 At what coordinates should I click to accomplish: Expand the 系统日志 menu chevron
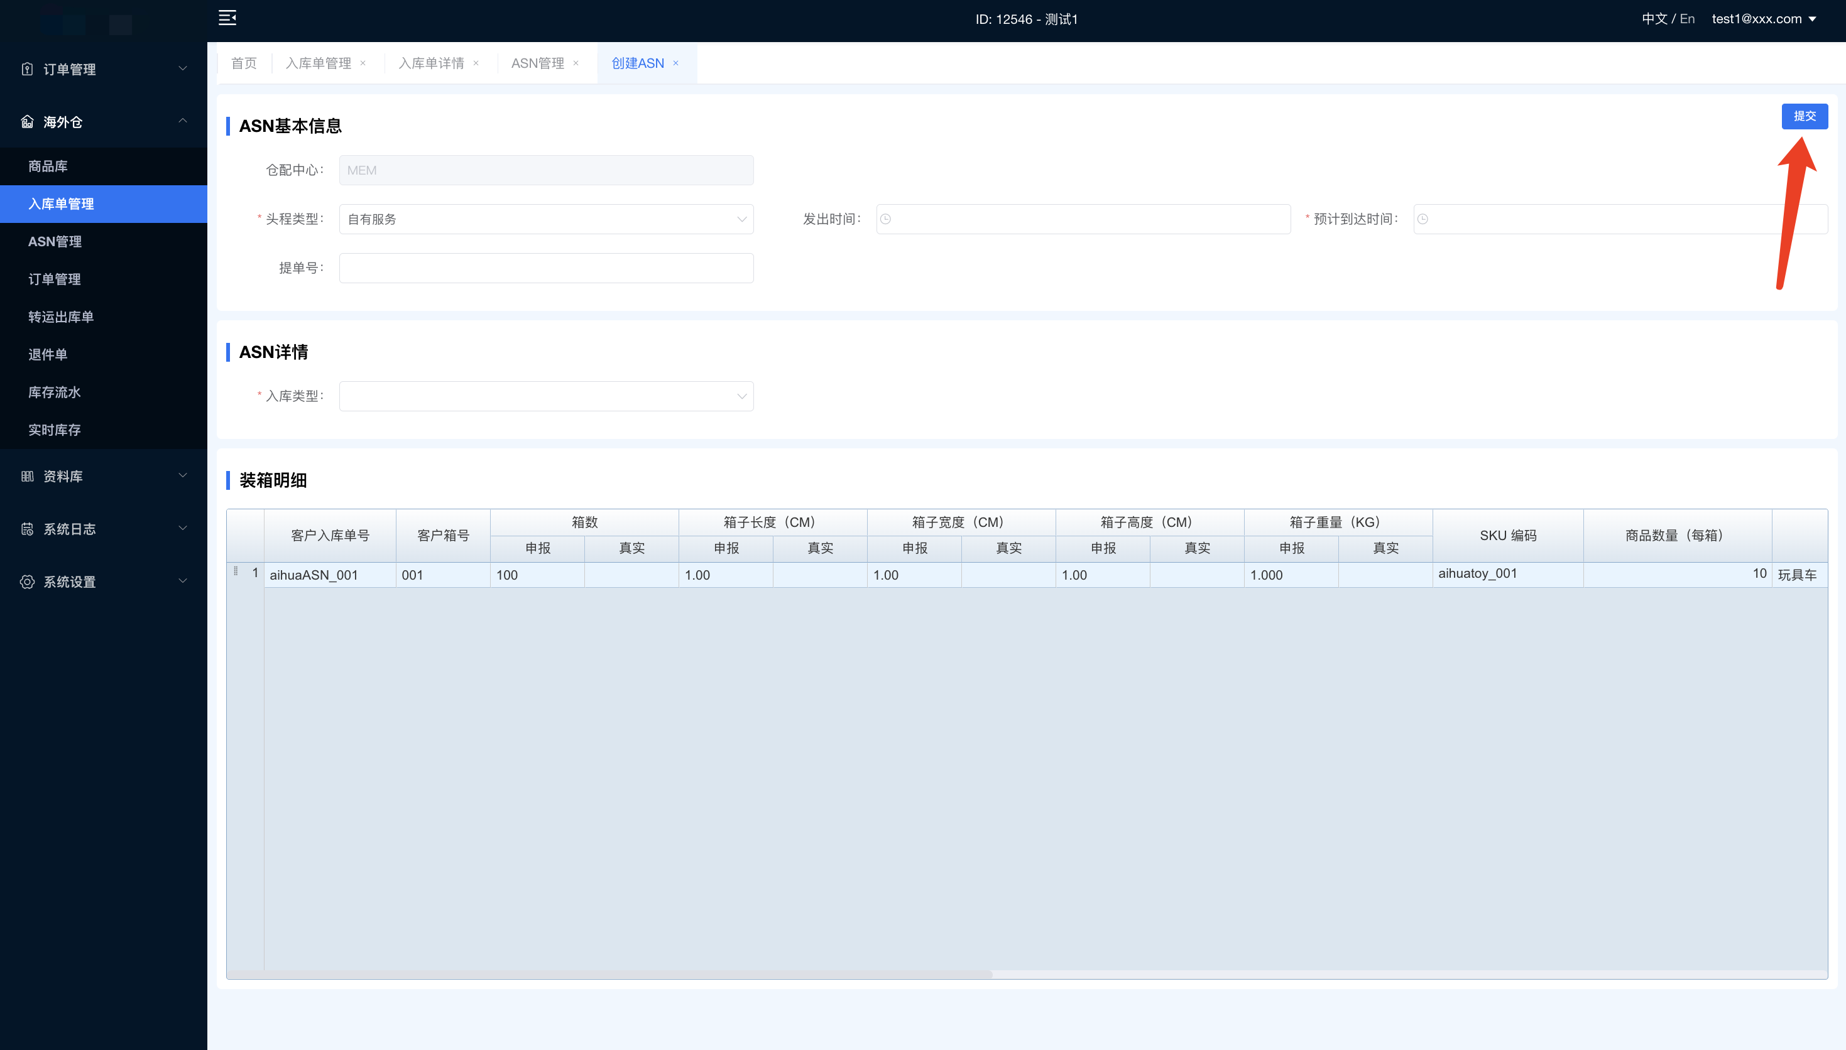pos(182,528)
